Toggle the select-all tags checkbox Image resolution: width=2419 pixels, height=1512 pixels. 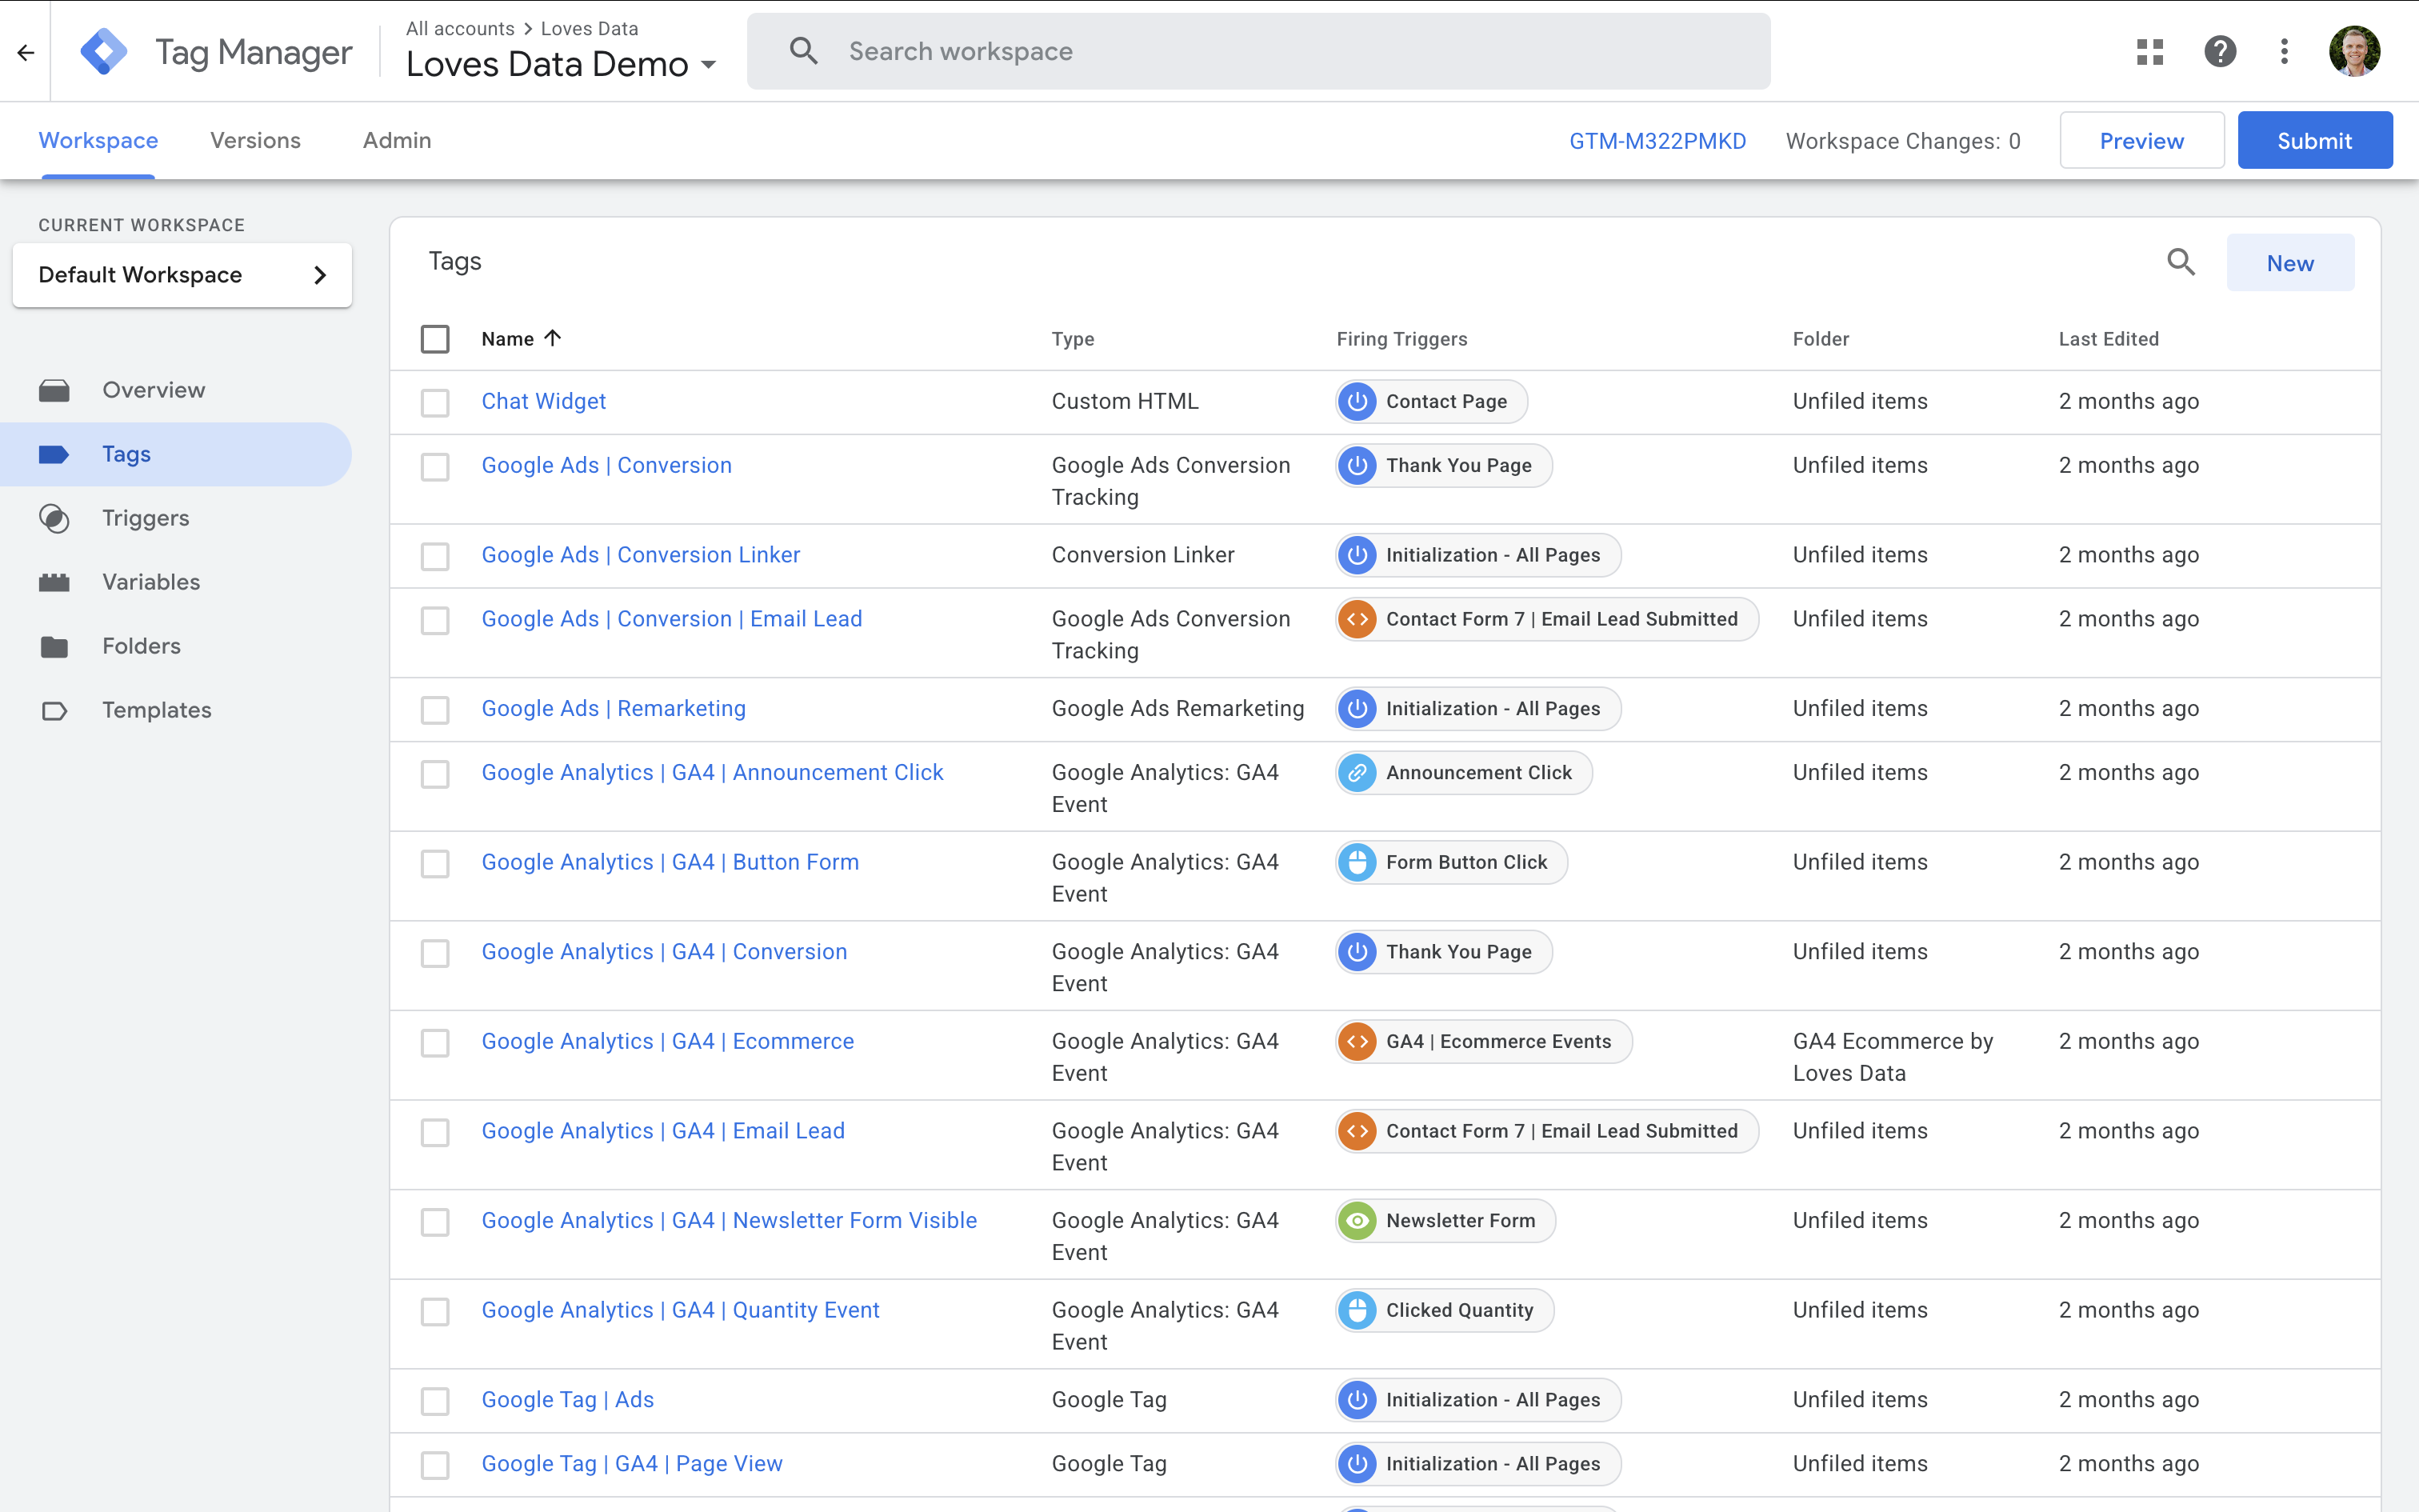[x=435, y=339]
